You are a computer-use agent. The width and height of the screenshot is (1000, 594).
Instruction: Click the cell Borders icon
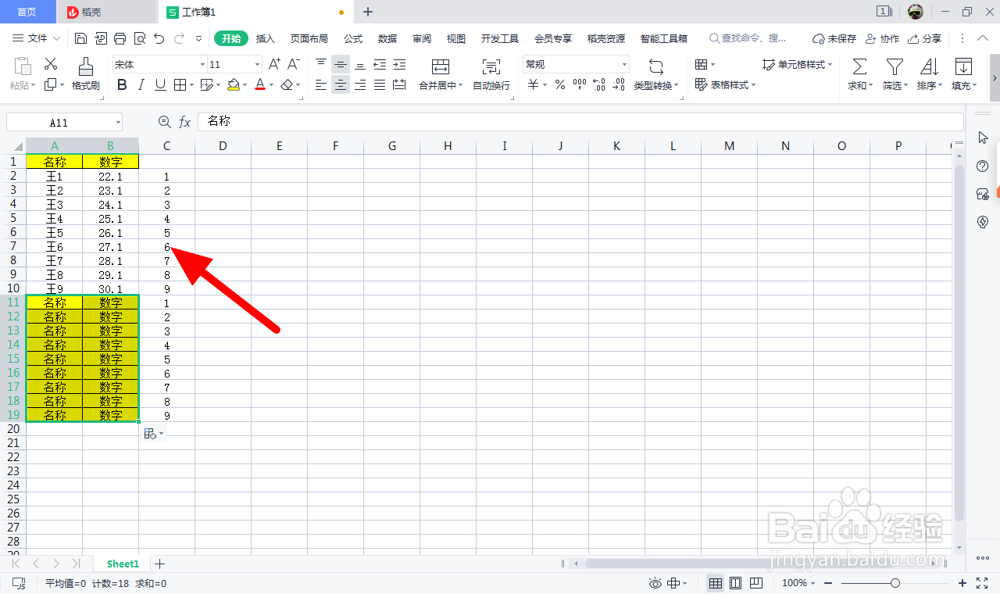(x=180, y=85)
